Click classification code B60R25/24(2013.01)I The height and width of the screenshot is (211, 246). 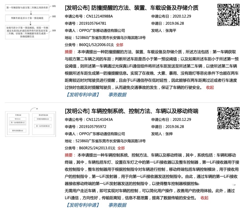click(x=97, y=148)
